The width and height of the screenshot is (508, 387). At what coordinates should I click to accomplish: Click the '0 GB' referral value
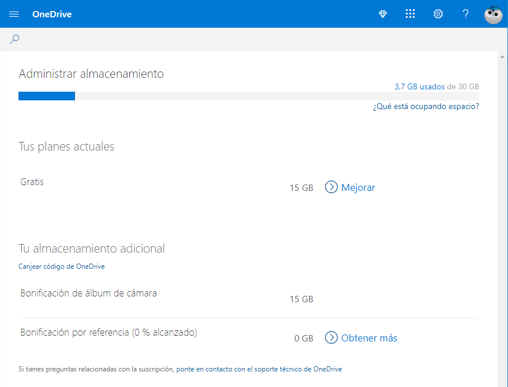304,338
